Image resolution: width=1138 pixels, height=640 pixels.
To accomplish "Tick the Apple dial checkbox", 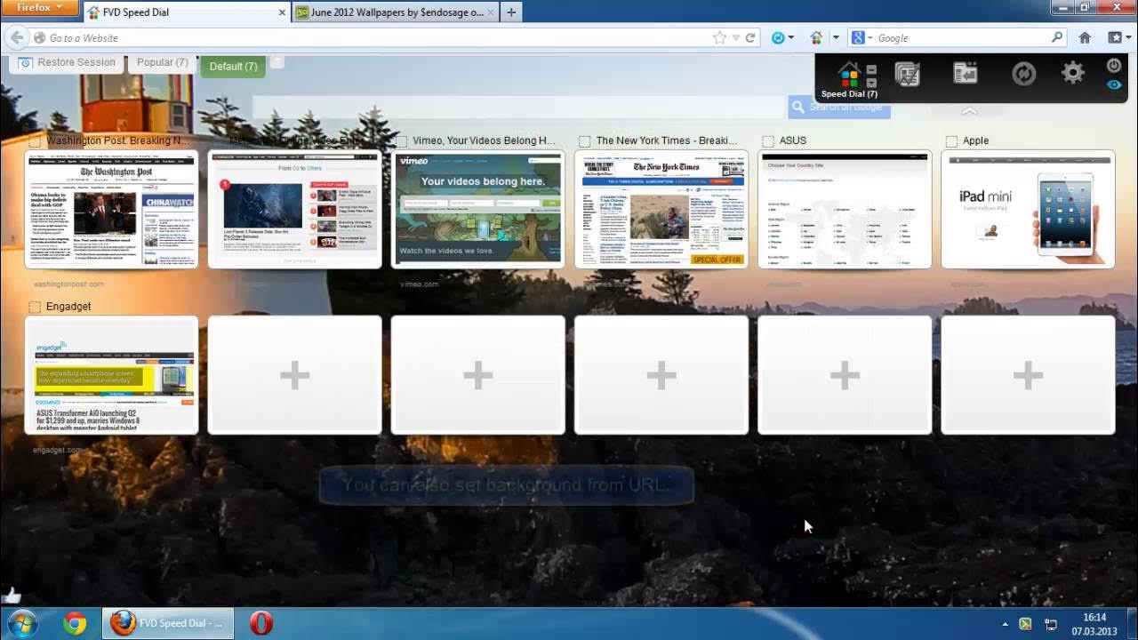I will click(x=951, y=141).
